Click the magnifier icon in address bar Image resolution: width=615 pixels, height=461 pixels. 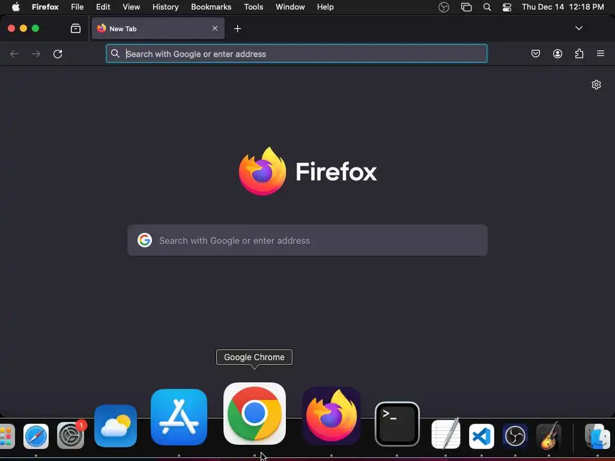coord(115,53)
